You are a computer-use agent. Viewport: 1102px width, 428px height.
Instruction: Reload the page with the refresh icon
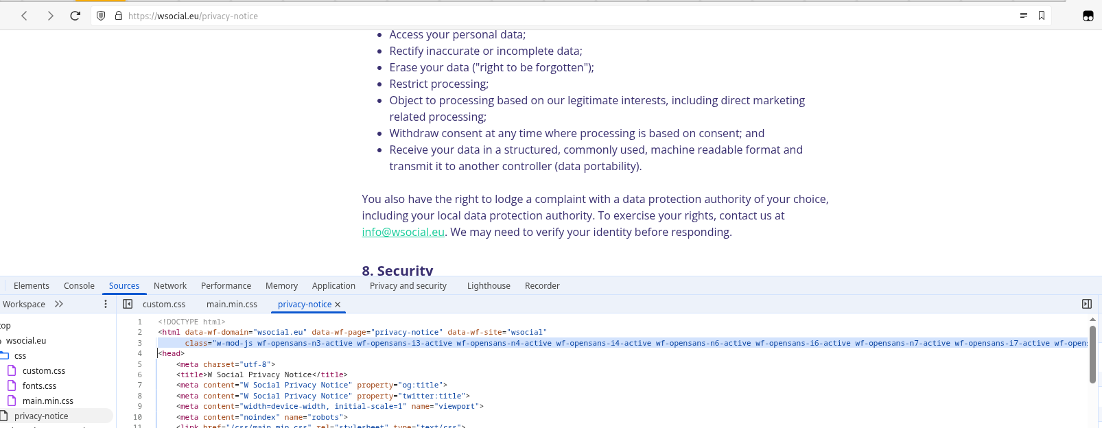[x=75, y=16]
